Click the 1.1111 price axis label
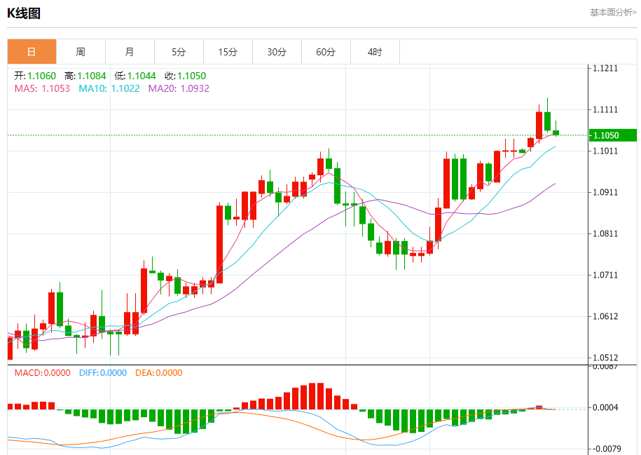The image size is (641, 455). point(605,109)
